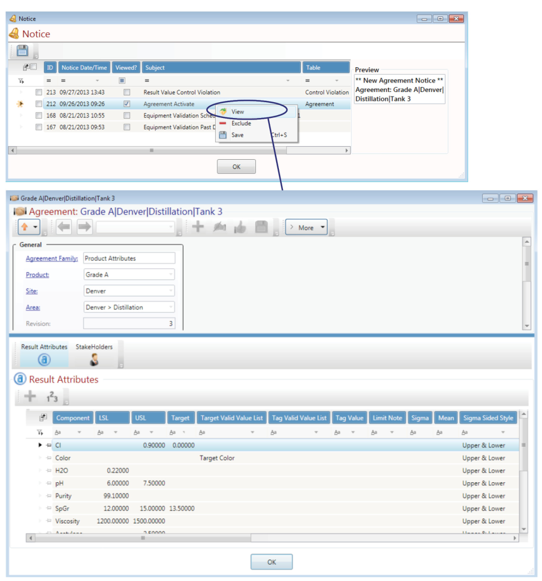This screenshot has height=581, width=542.
Task: Uncheck the Viewed checkbox for notice 212
Action: point(127,104)
